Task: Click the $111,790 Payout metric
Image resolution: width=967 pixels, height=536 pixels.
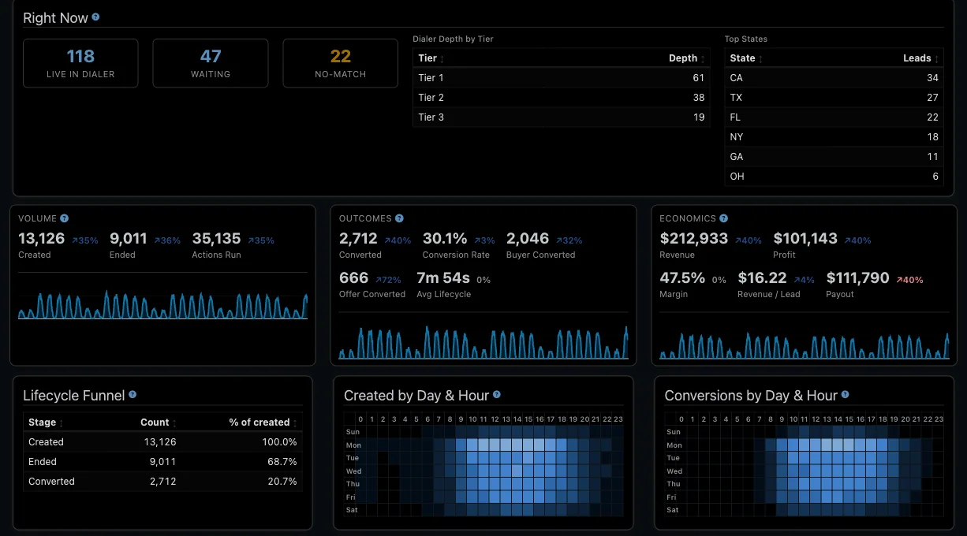Action: tap(875, 285)
